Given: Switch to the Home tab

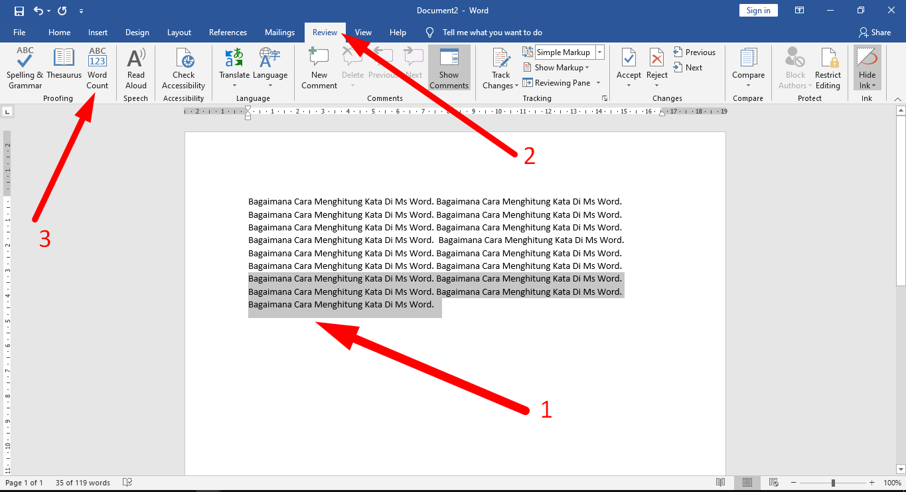Looking at the screenshot, I should [x=59, y=33].
